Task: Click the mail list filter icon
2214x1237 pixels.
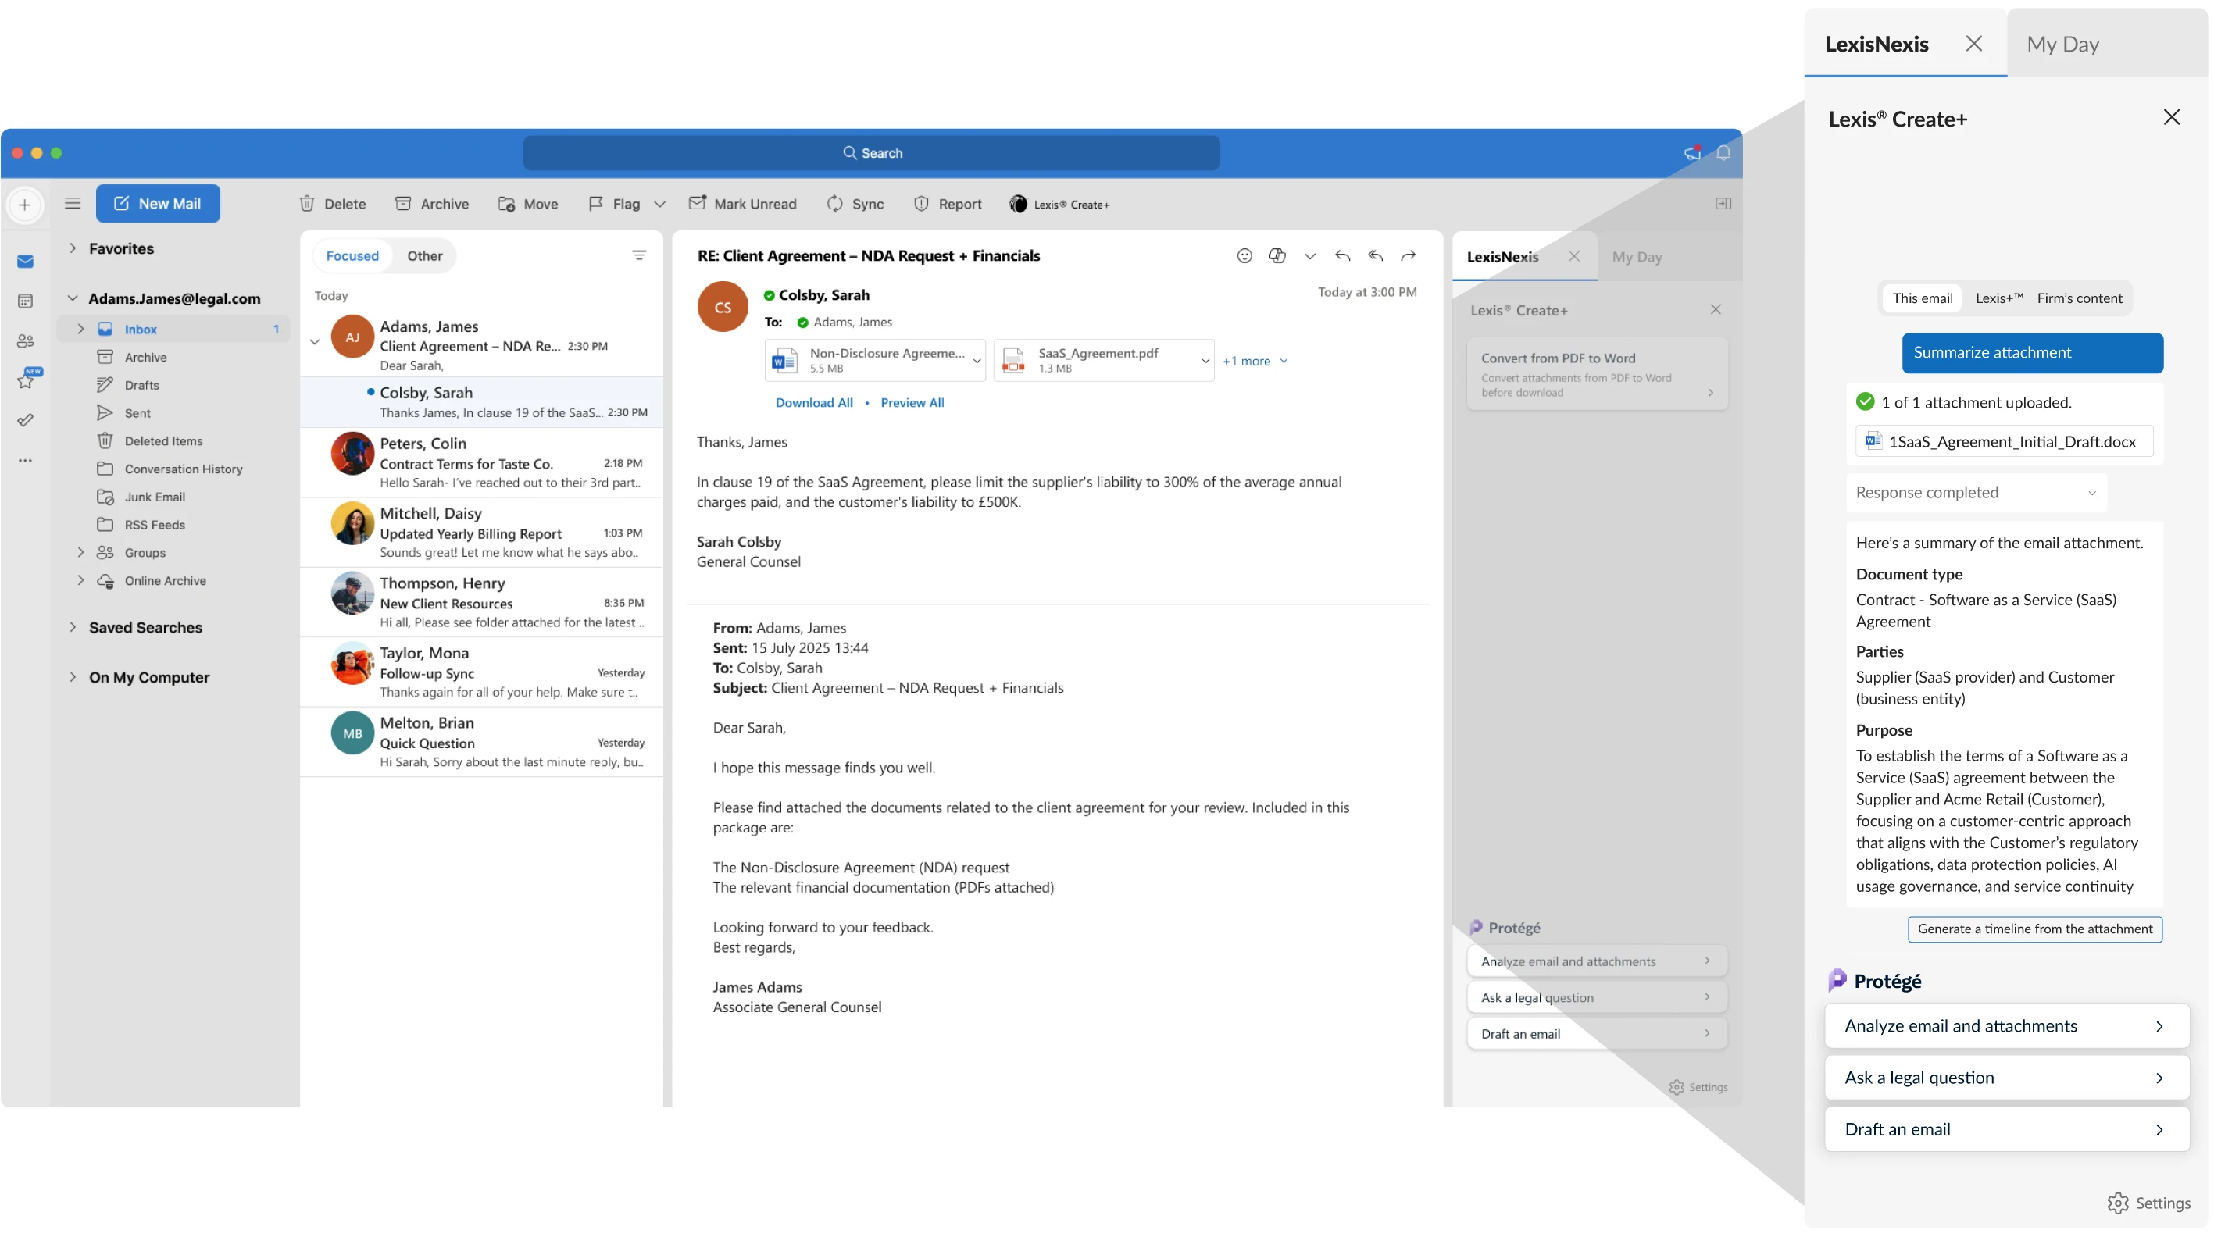Action: [x=638, y=255]
